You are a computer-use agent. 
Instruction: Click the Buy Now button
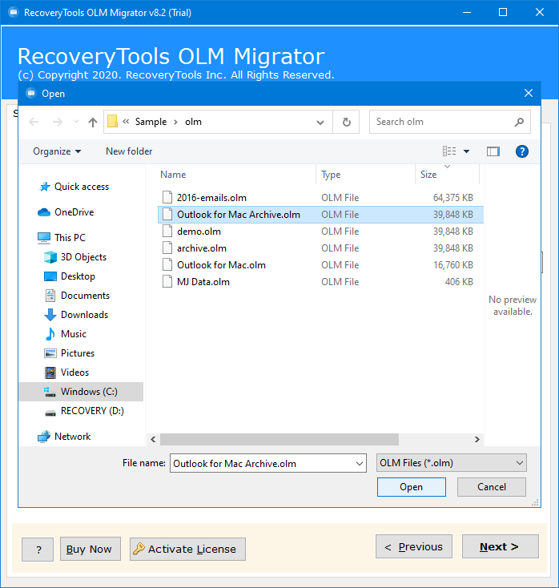pos(90,549)
